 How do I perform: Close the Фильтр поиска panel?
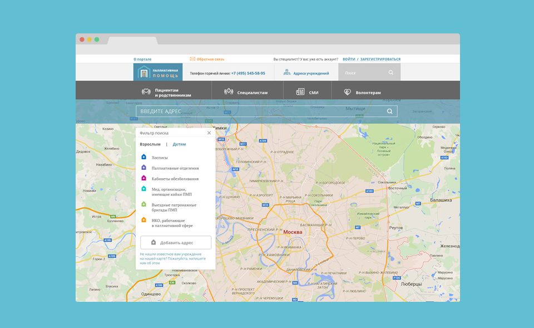[209, 133]
